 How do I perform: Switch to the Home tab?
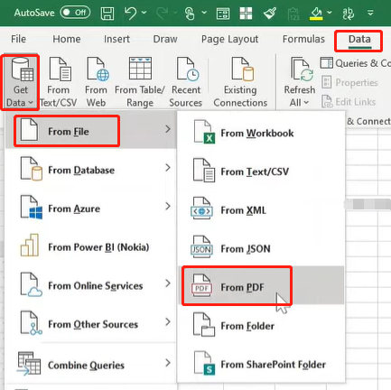tap(67, 39)
